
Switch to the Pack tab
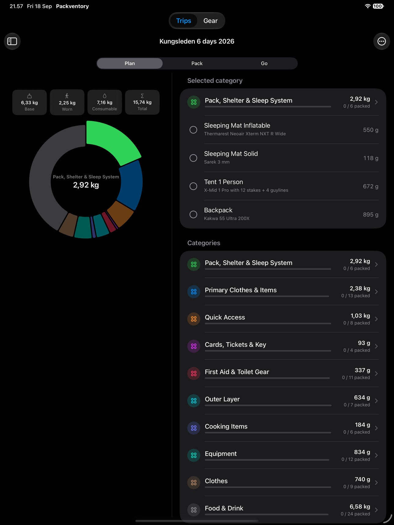(197, 63)
